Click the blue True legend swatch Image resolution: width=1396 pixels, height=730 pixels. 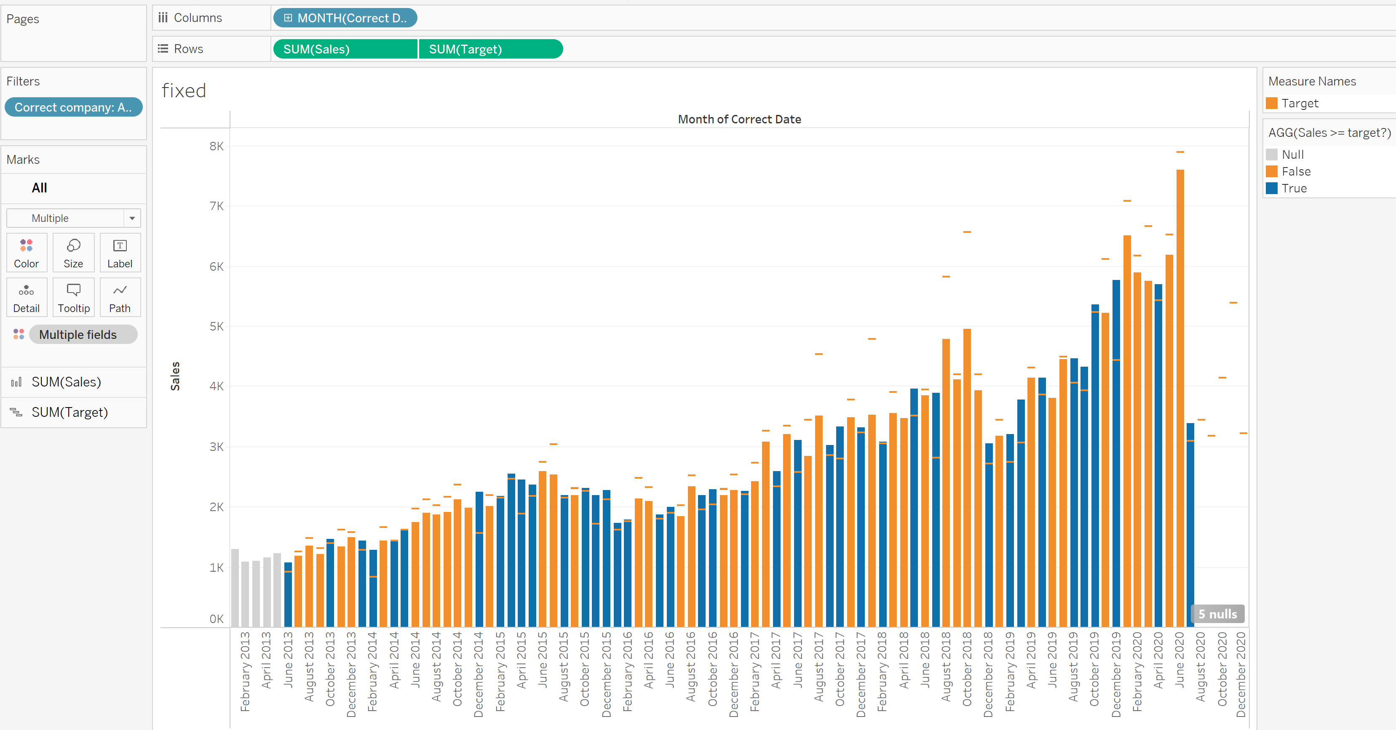click(x=1271, y=189)
